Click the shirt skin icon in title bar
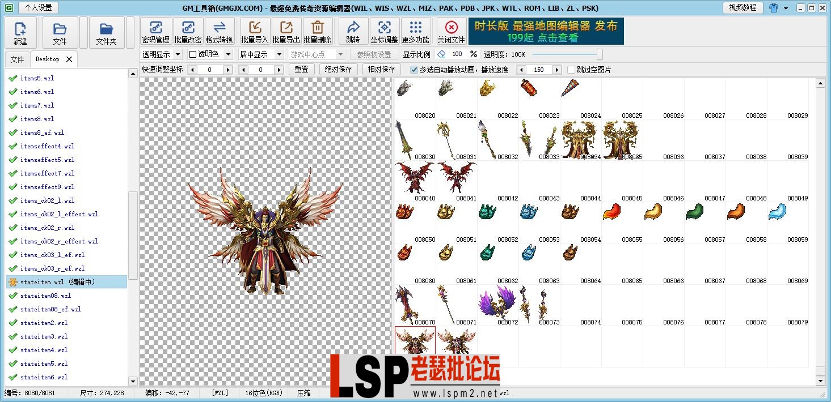 [x=774, y=8]
